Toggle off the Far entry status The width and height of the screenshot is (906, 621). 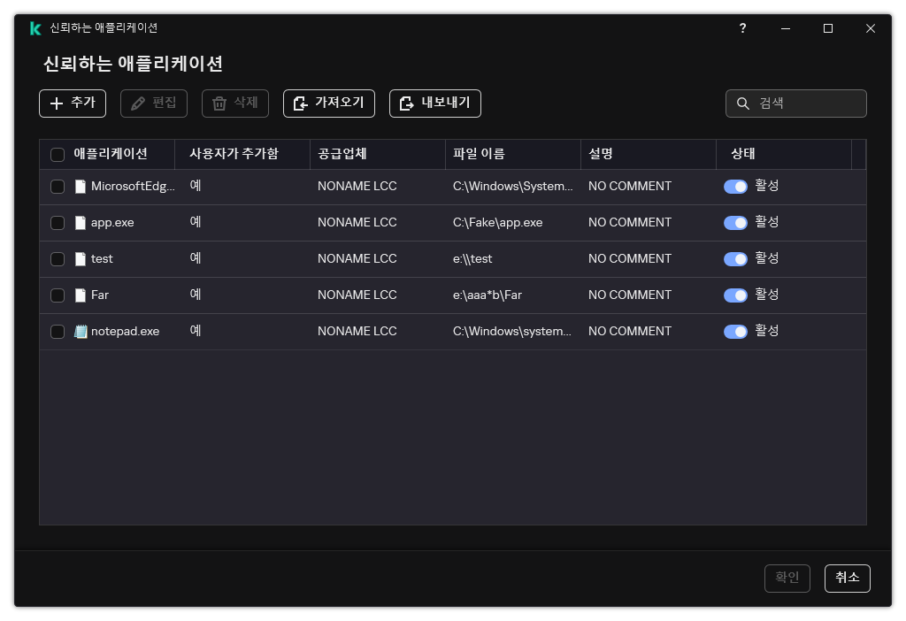736,295
